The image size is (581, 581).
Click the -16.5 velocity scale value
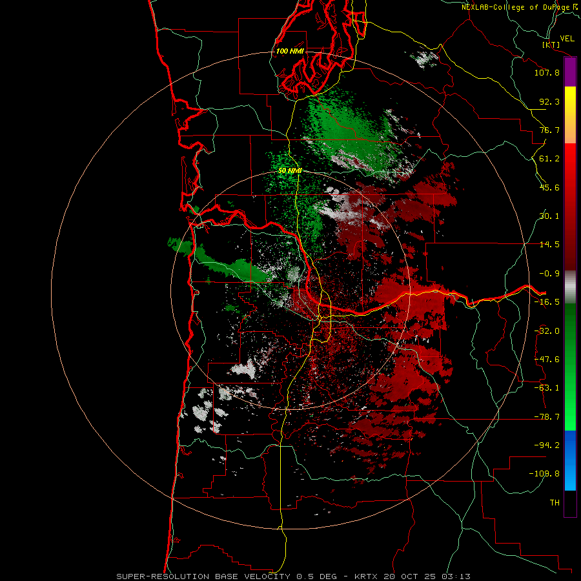click(x=547, y=302)
